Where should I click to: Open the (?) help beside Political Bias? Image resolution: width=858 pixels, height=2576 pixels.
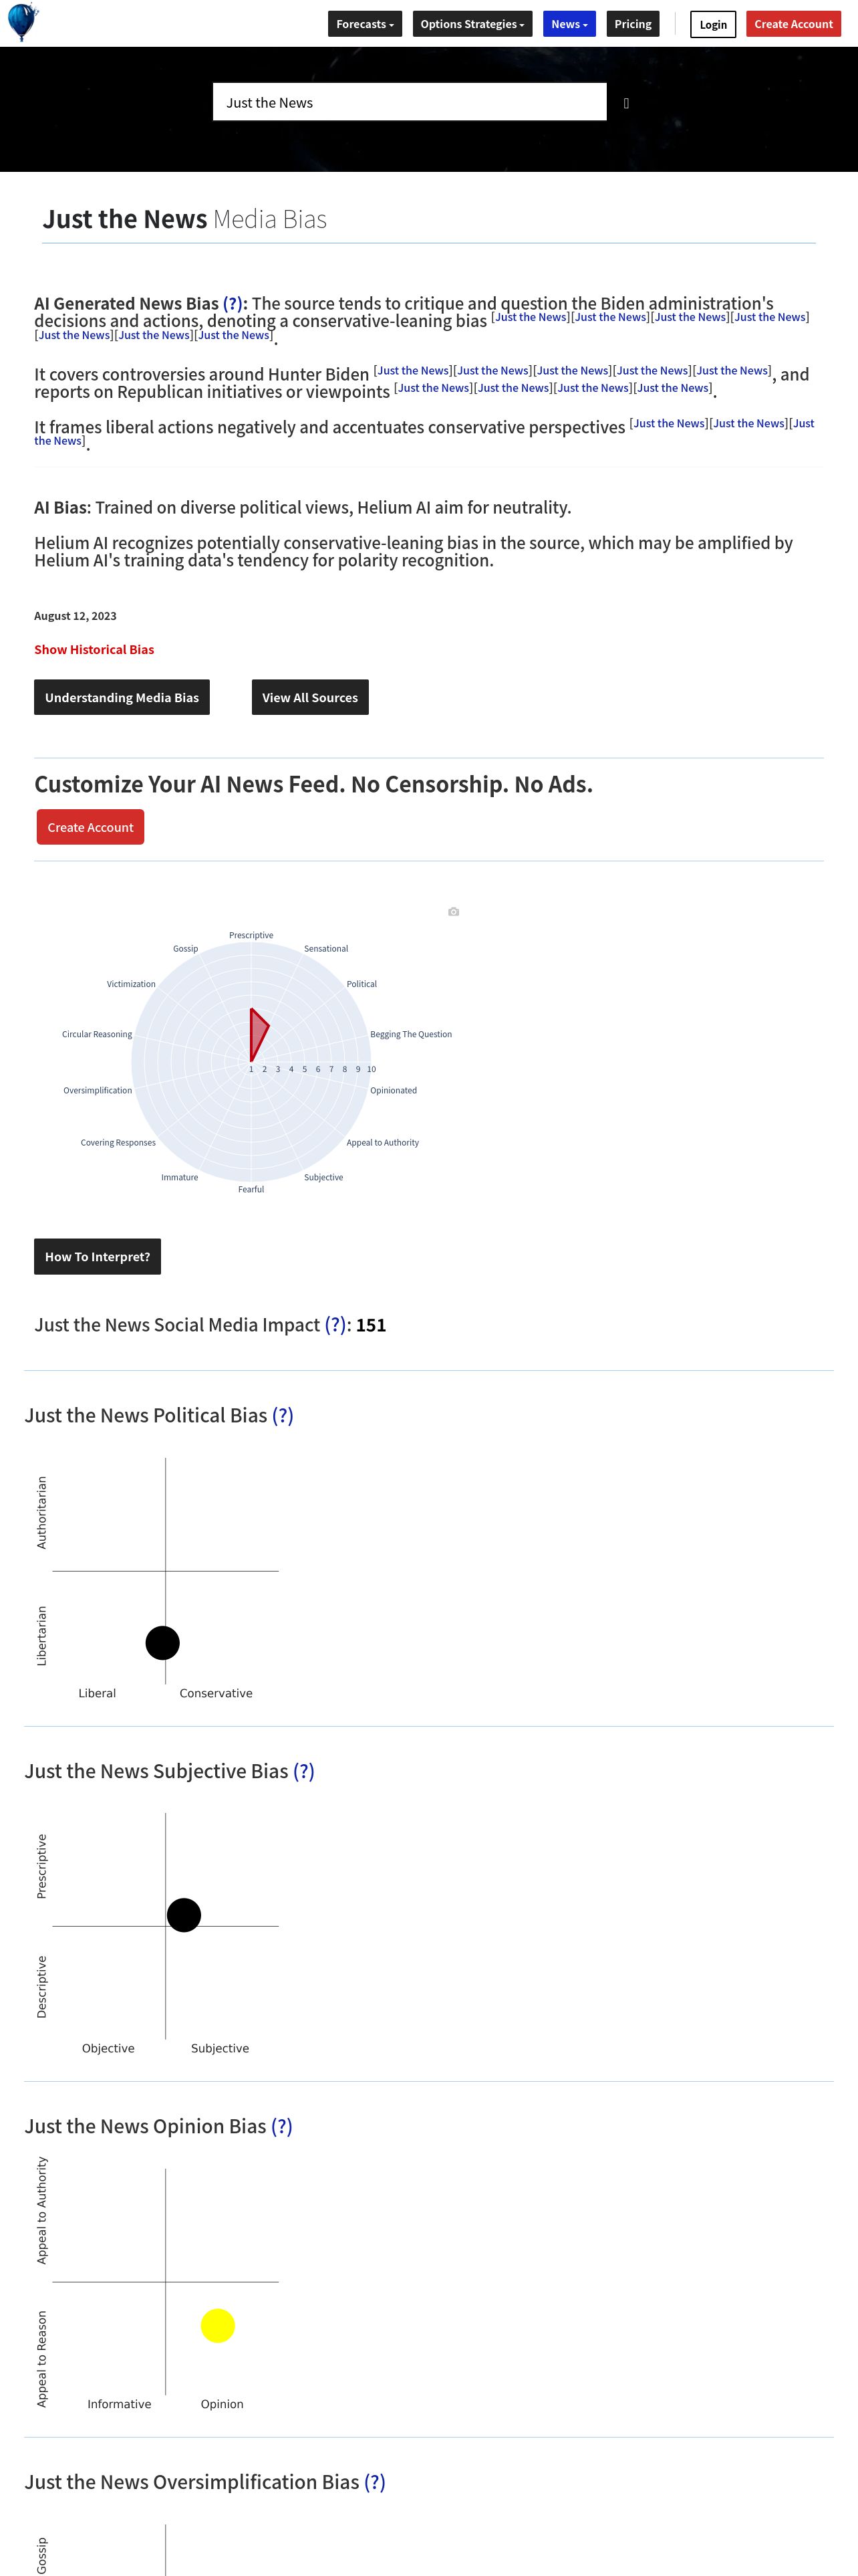coord(283,1415)
